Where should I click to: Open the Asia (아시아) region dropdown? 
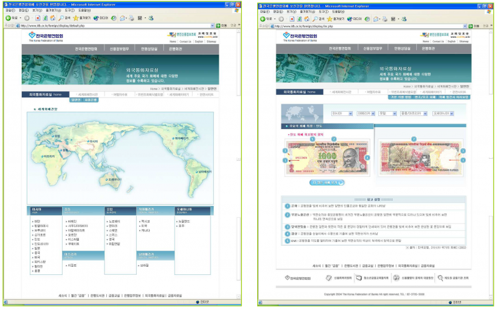point(342,114)
